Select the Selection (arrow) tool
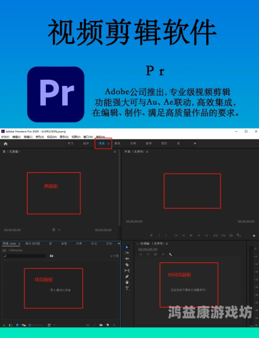The width and height of the screenshot is (259, 338). pos(127,247)
